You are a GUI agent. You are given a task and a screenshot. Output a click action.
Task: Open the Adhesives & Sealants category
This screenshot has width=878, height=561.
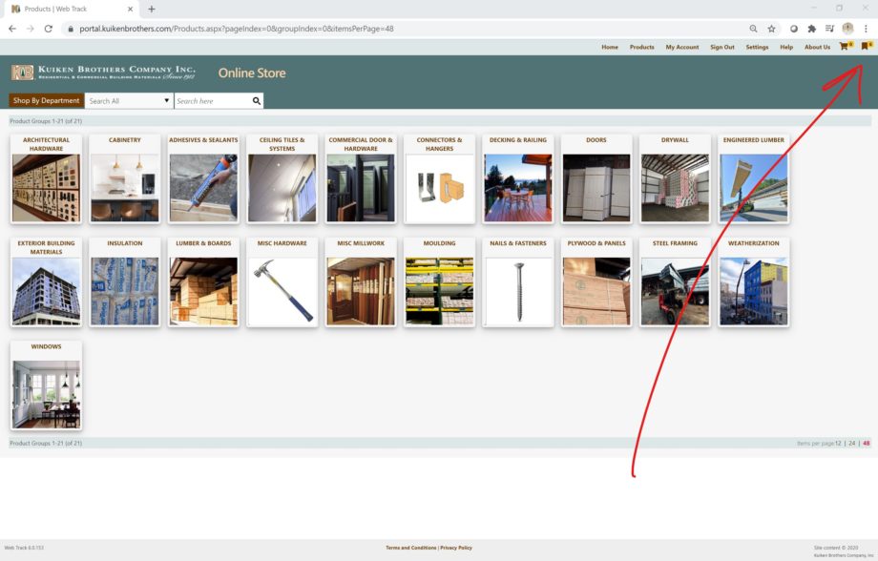[203, 178]
